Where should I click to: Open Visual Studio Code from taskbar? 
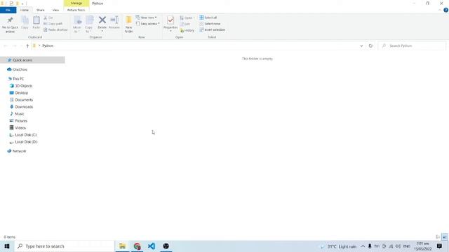[x=152, y=246]
